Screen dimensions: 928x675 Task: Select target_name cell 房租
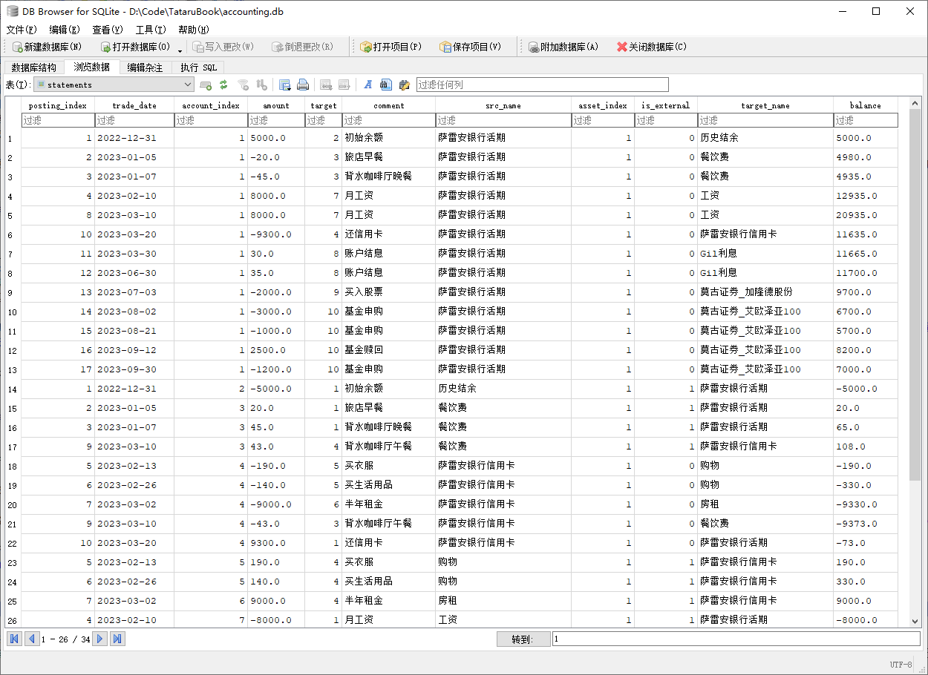tap(765, 504)
